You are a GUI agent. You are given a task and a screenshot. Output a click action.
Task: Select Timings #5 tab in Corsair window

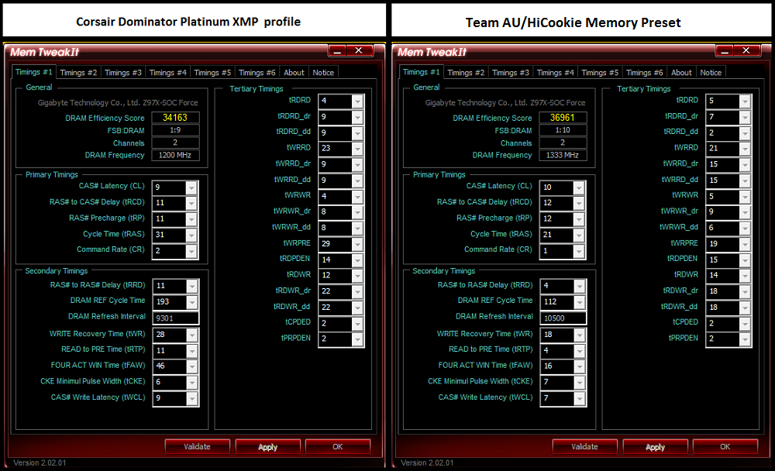[x=212, y=73]
